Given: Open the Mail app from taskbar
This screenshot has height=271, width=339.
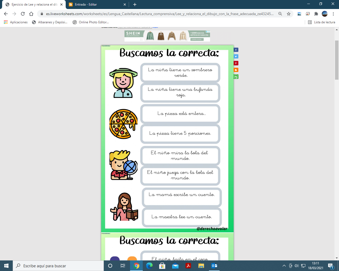Looking at the screenshot, I should tap(175, 266).
